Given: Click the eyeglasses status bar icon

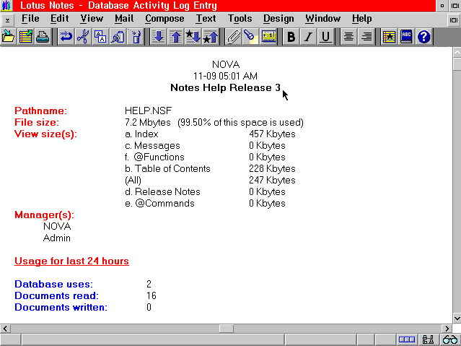Looking at the screenshot, I should [450, 339].
